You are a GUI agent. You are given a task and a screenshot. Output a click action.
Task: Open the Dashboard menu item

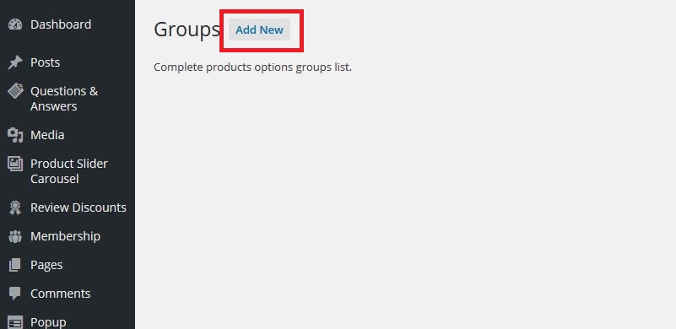click(x=61, y=24)
